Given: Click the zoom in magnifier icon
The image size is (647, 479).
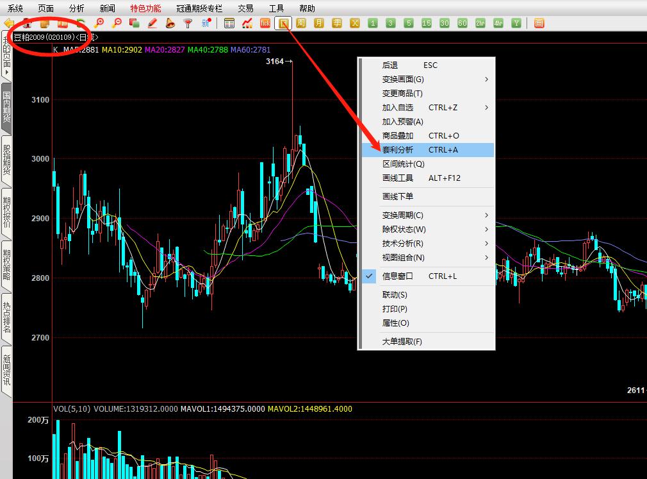Looking at the screenshot, I should coord(99,23).
